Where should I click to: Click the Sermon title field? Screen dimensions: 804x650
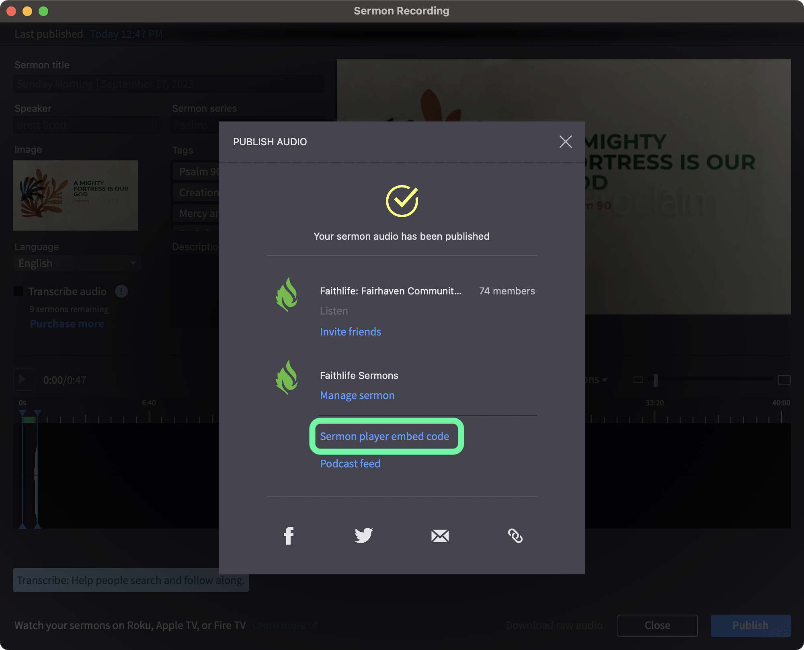coord(169,84)
